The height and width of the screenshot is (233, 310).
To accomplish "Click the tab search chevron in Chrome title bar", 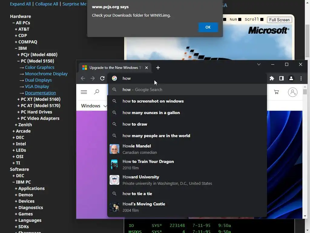I will 259,64.
